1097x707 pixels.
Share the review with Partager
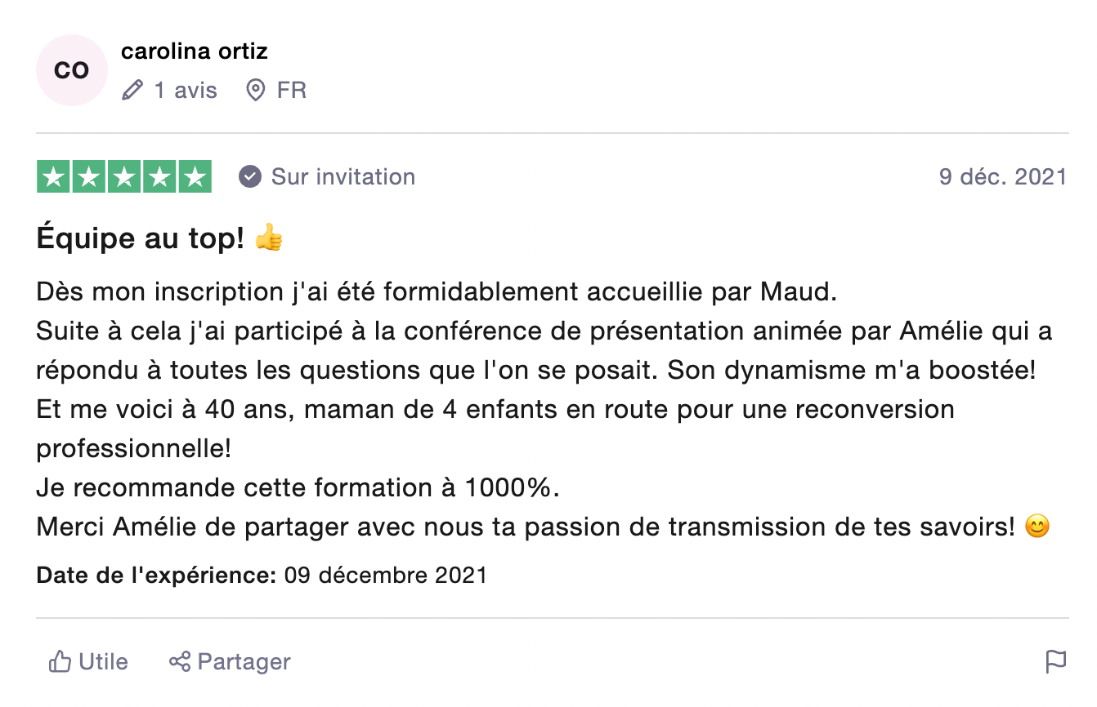tap(230, 661)
